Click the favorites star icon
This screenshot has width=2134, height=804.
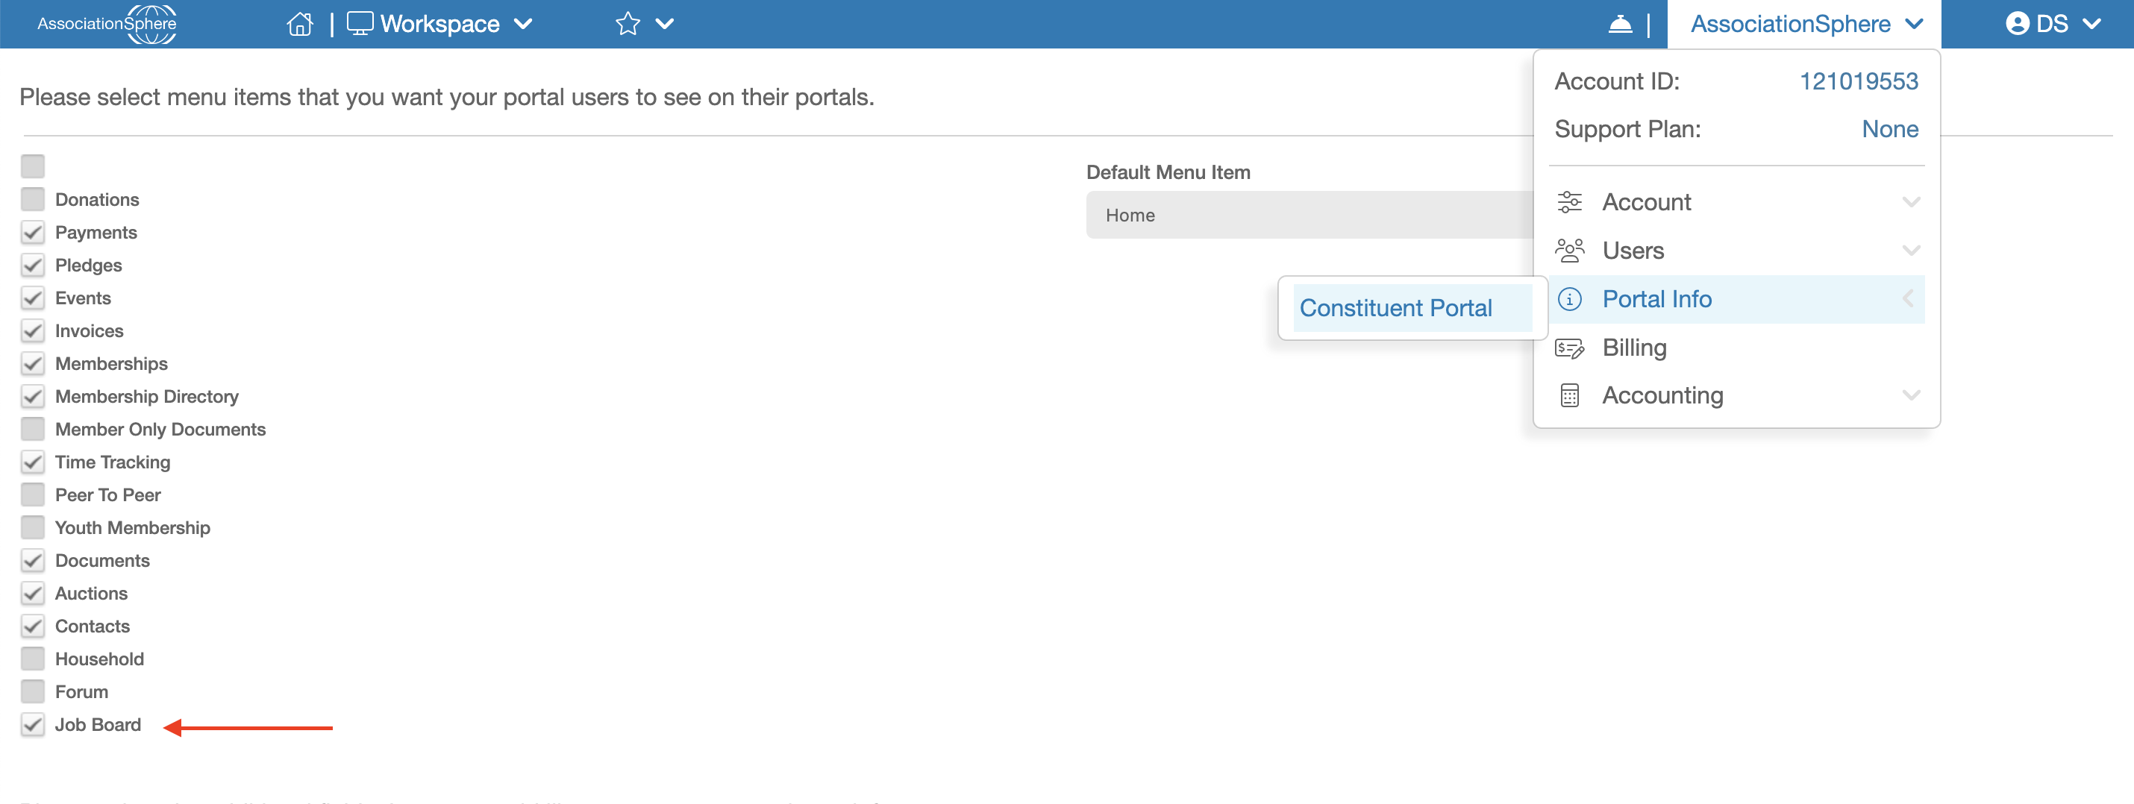coord(627,24)
